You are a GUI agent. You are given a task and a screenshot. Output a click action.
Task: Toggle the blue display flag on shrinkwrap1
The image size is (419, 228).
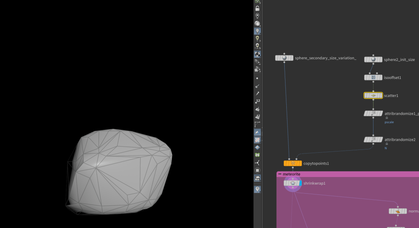click(x=300, y=183)
